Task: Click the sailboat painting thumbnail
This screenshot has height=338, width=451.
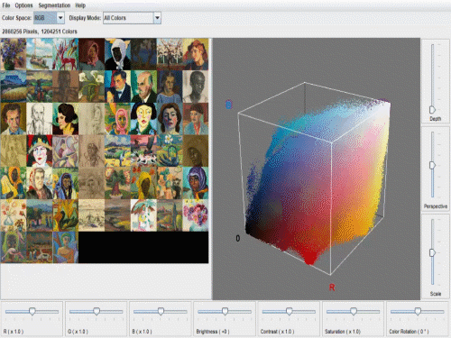Action: pos(40,54)
